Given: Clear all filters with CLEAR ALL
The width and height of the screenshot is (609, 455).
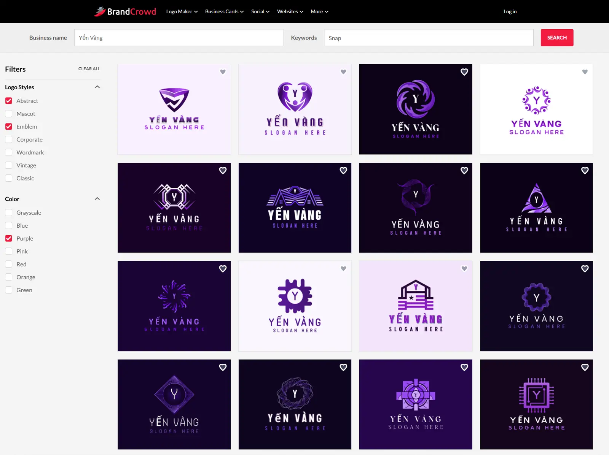Looking at the screenshot, I should click(89, 69).
